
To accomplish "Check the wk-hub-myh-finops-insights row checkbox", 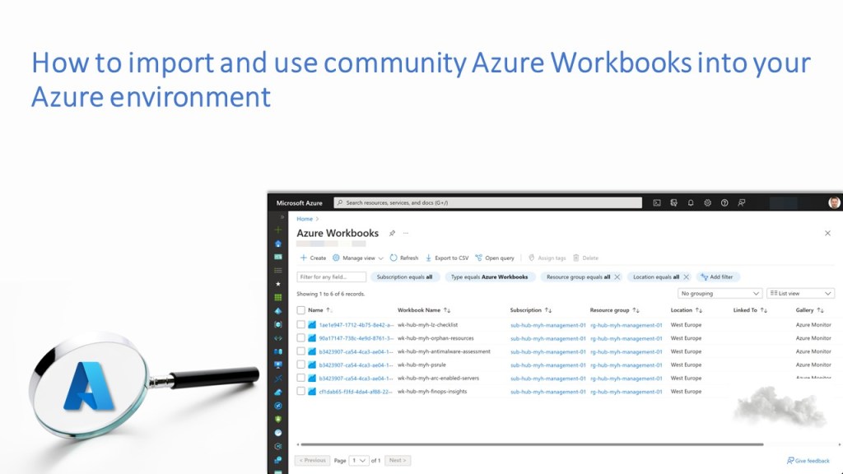I will coord(301,392).
